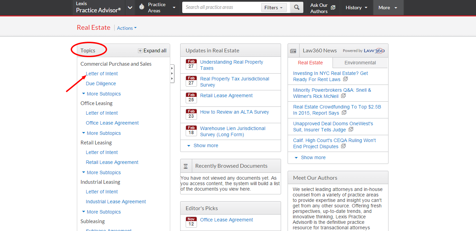Click the search all practice areas field

tap(222, 7)
